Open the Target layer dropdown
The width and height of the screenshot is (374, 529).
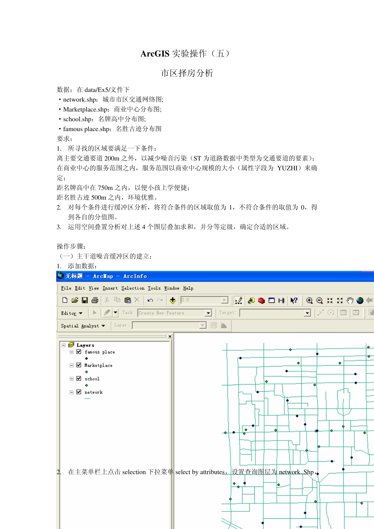click(307, 313)
